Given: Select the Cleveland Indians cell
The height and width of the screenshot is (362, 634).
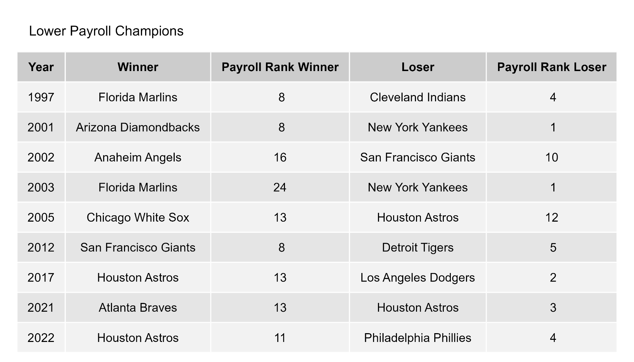Looking at the screenshot, I should (418, 97).
